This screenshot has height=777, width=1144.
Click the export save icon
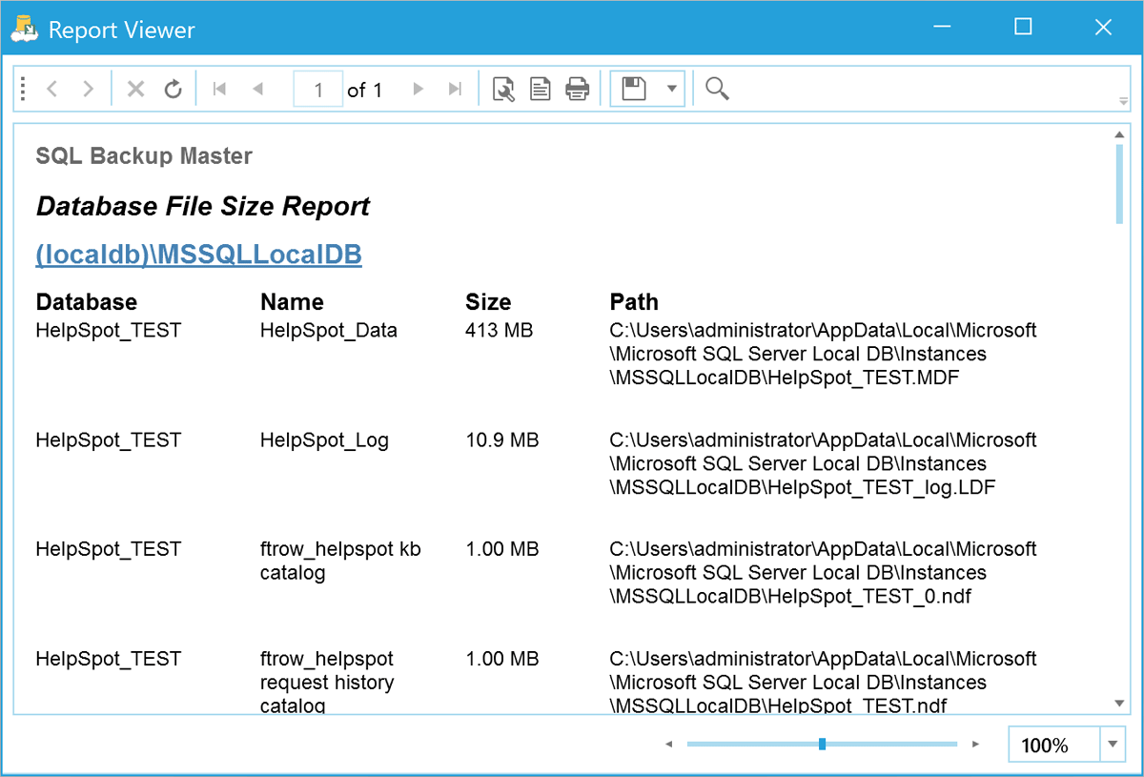coord(634,90)
